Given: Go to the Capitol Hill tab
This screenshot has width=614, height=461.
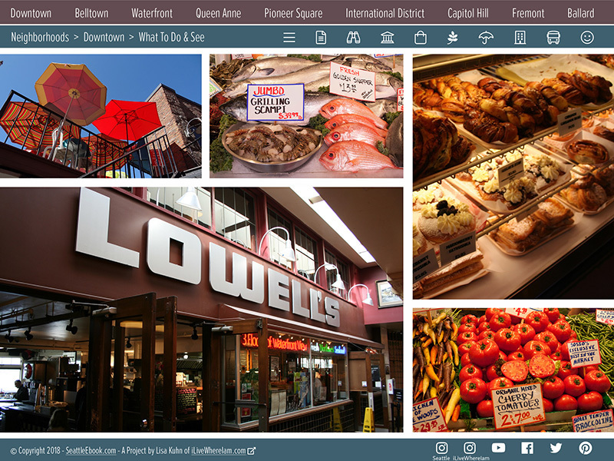Looking at the screenshot, I should [x=468, y=13].
